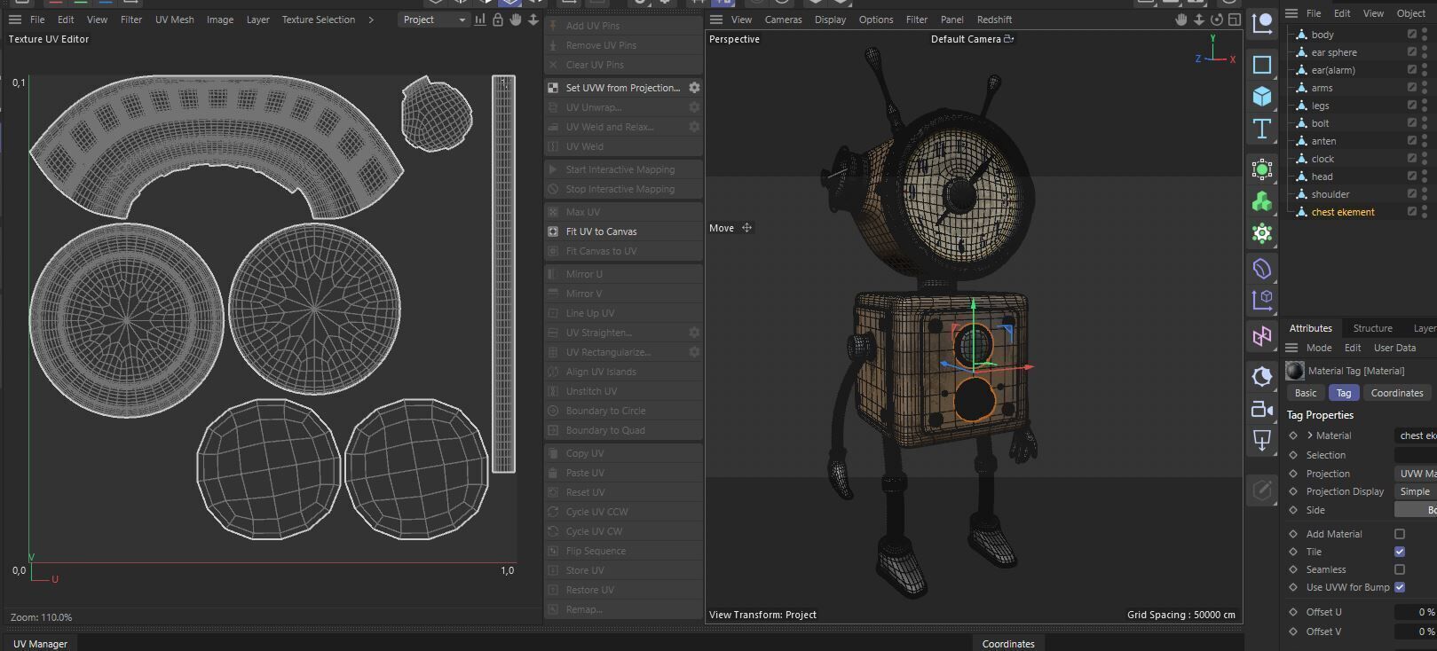The image size is (1437, 651).
Task: Open the UV Manager tab
Action: (x=40, y=644)
